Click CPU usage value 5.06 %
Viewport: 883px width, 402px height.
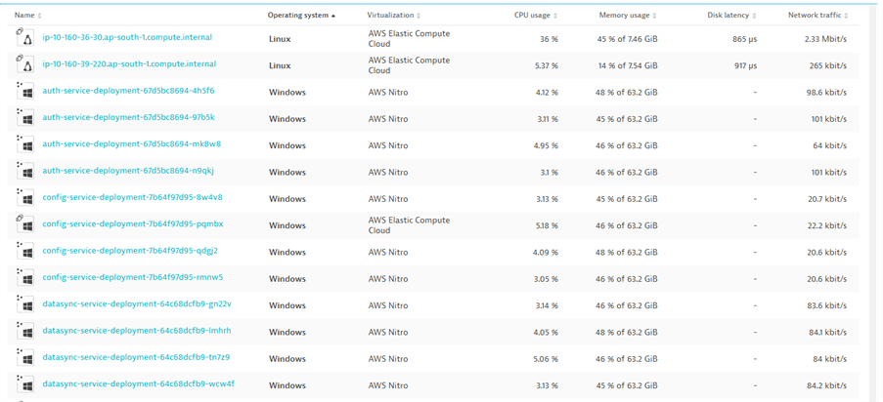point(545,359)
